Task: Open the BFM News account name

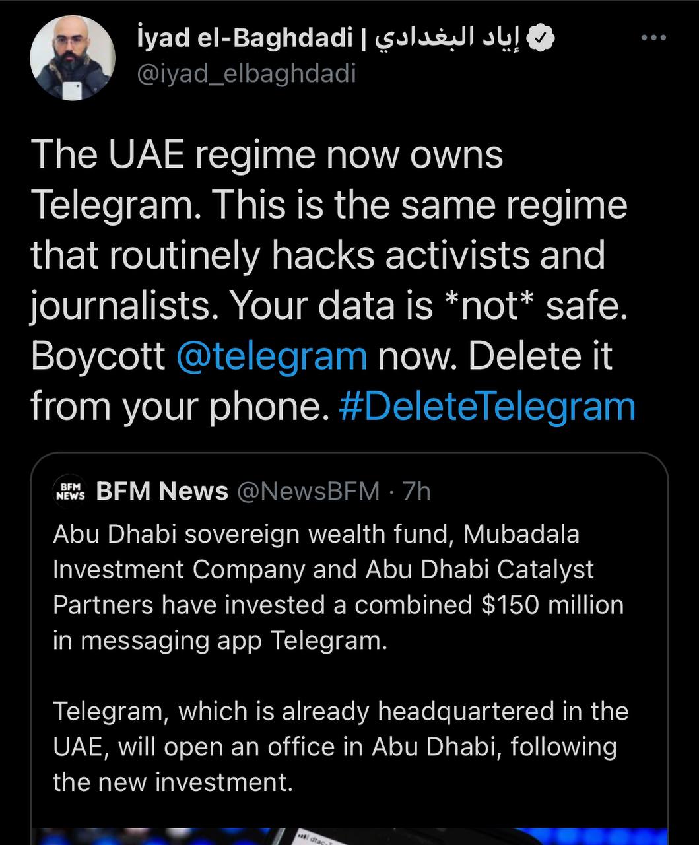Action: pos(162,491)
